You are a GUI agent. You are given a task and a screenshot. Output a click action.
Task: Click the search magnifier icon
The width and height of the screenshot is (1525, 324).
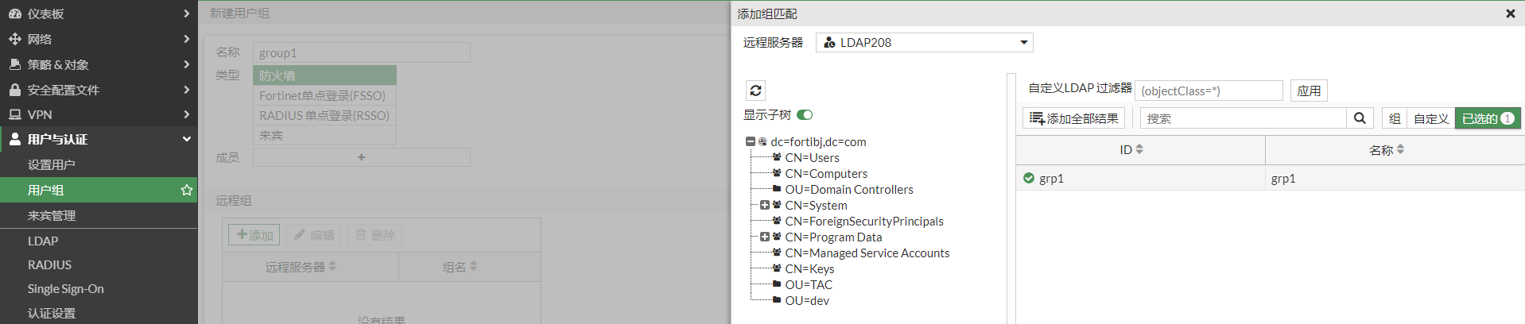(x=1360, y=118)
